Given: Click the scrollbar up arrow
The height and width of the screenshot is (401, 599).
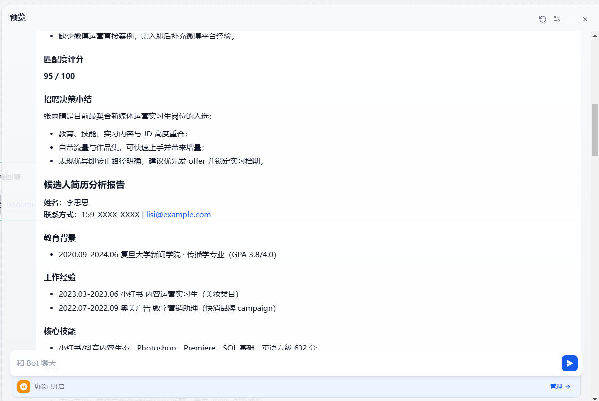Looking at the screenshot, I should tap(595, 35).
